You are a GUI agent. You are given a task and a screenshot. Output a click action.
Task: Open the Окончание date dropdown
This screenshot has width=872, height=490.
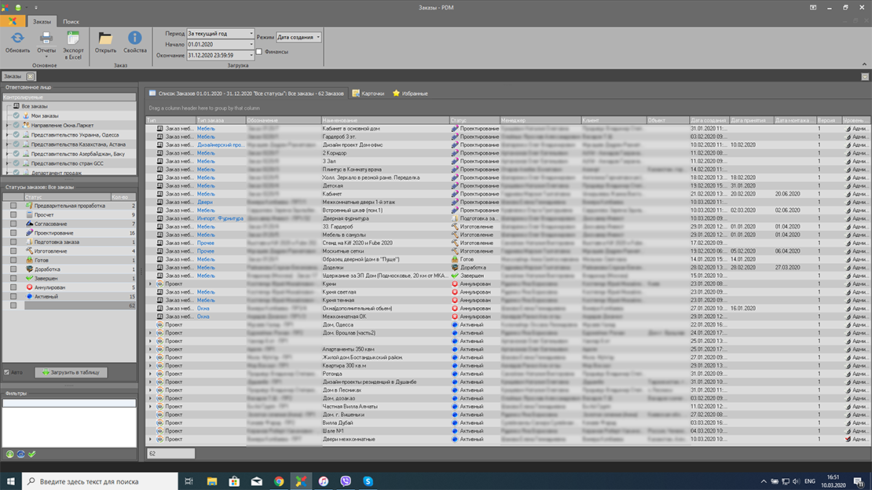(x=251, y=55)
